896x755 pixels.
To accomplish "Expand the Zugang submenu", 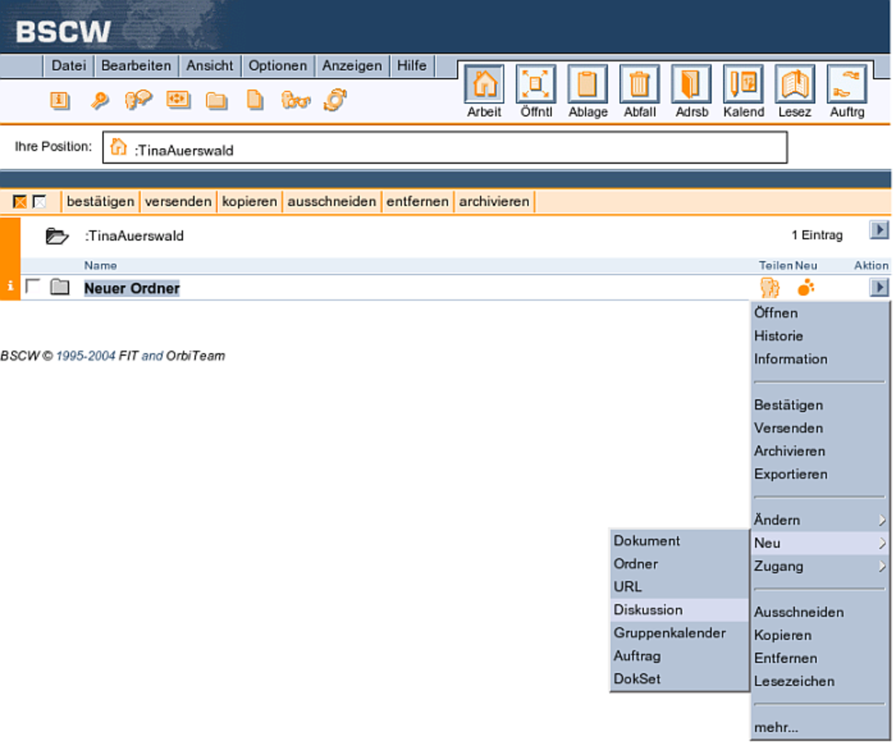I will click(x=820, y=566).
